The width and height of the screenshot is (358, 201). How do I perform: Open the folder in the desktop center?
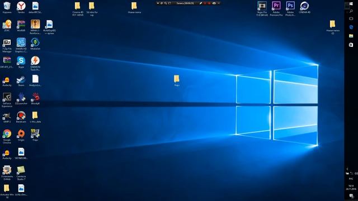point(177,80)
